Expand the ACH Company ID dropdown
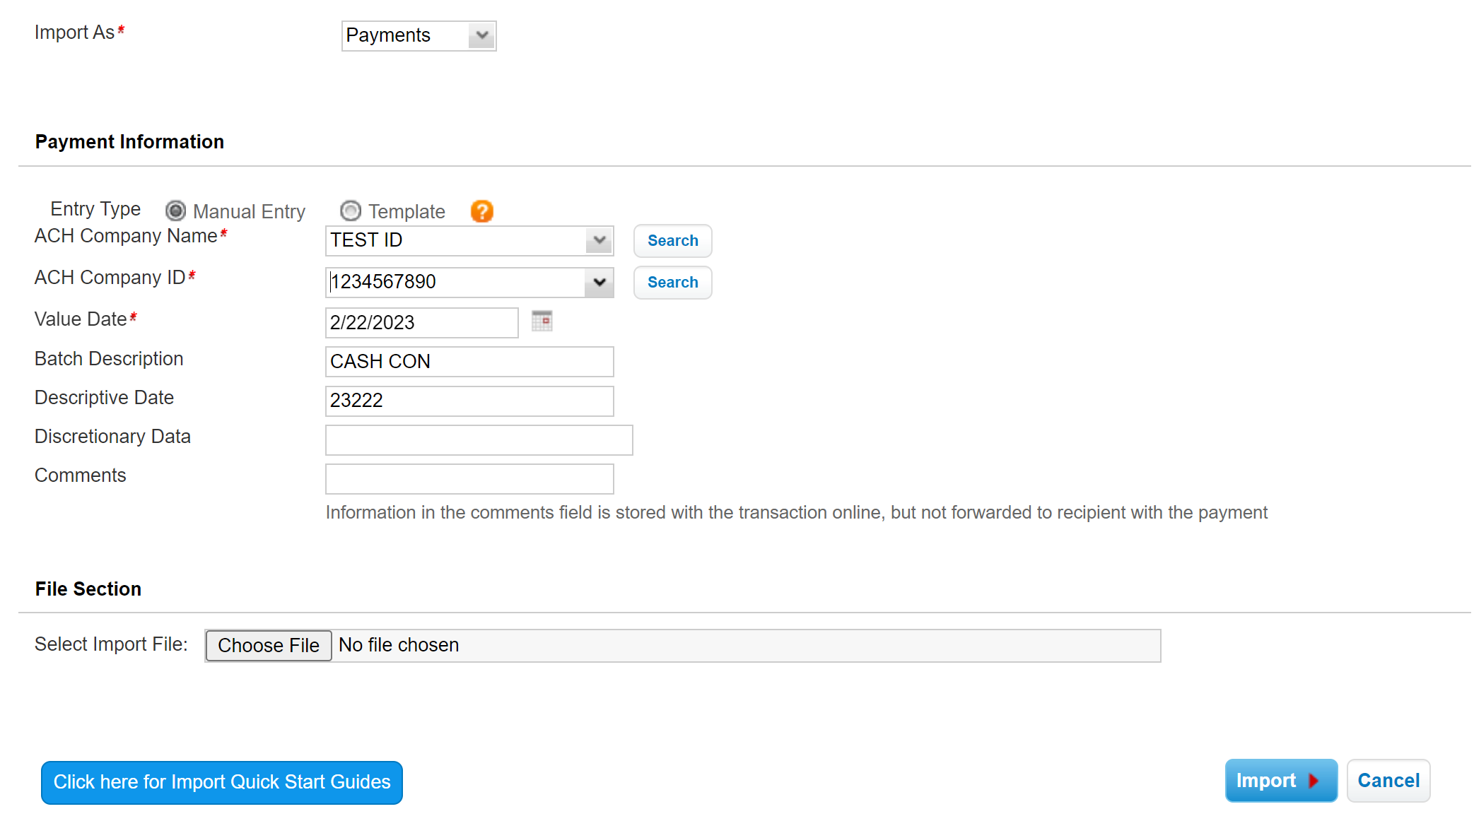 pos(599,282)
